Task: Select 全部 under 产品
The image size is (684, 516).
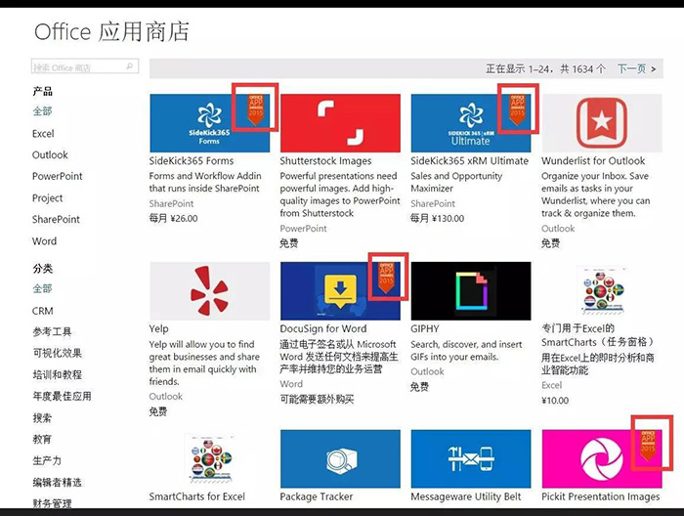Action: [x=42, y=111]
